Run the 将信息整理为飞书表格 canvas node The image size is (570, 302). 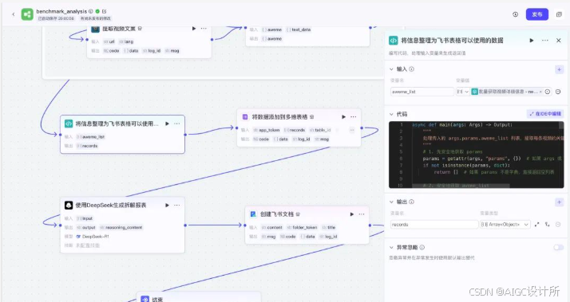167,124
